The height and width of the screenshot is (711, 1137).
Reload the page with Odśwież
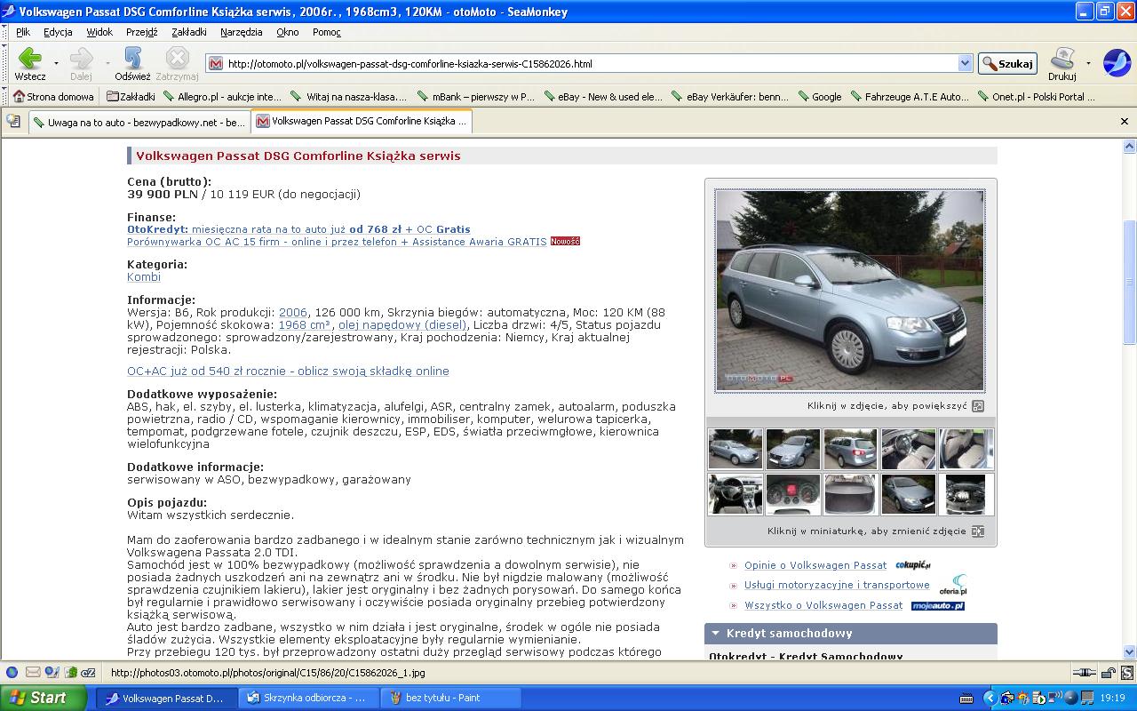(132, 63)
